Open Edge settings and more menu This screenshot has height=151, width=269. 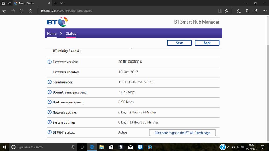coord(264,11)
